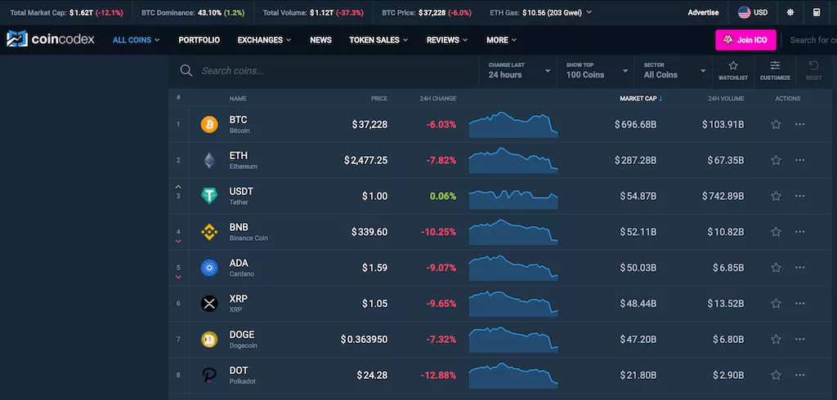Click the US flag currency icon
The image size is (837, 400).
pos(744,12)
